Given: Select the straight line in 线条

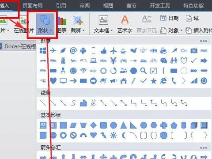Looking at the screenshot, I should (43, 103).
